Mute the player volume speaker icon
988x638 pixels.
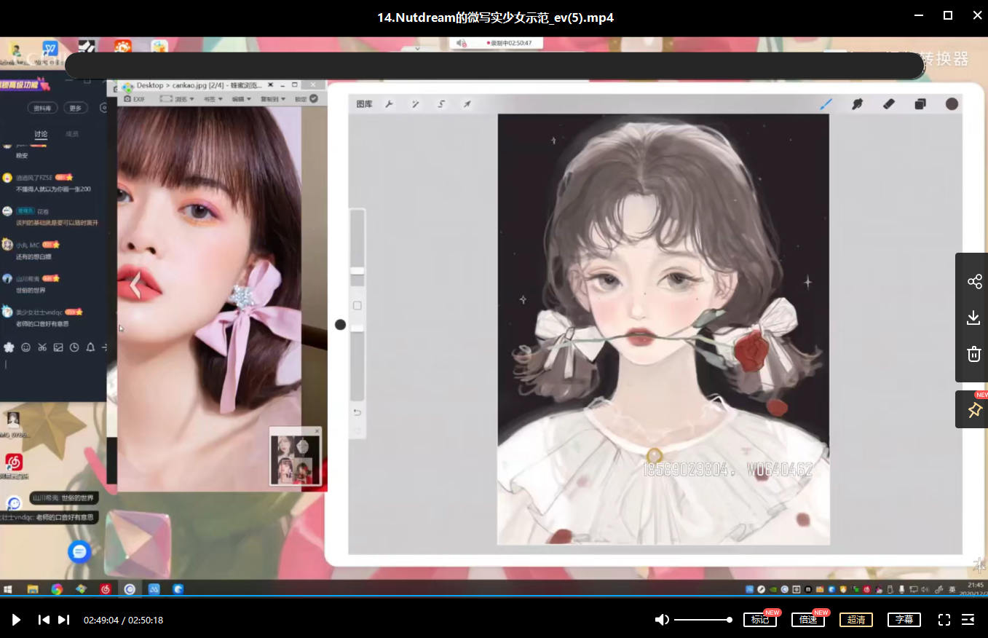pos(661,620)
